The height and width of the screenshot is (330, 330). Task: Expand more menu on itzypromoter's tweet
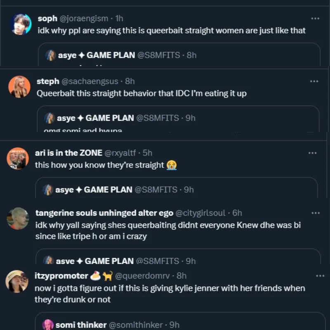(x=320, y=276)
